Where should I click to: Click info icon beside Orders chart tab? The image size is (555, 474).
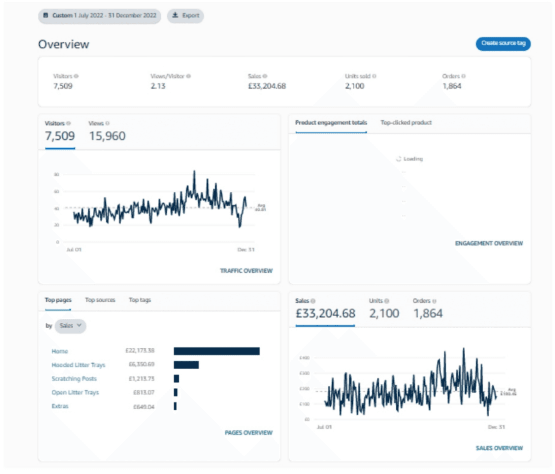(x=434, y=301)
